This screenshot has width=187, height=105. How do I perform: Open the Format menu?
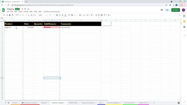[26, 12]
